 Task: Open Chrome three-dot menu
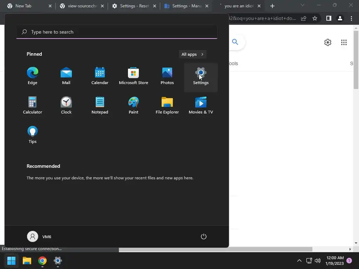[351, 18]
